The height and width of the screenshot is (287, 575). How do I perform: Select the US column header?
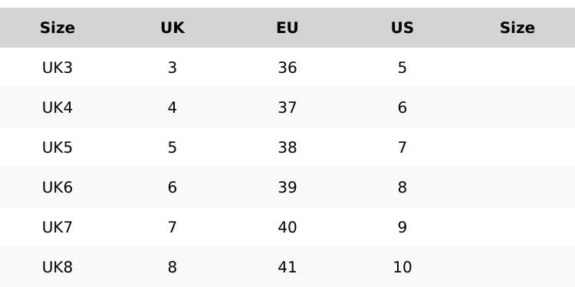tap(402, 28)
